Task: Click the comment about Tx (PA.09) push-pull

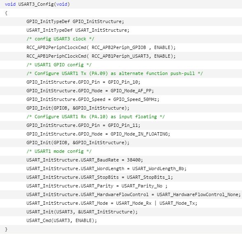Action: click(114, 73)
